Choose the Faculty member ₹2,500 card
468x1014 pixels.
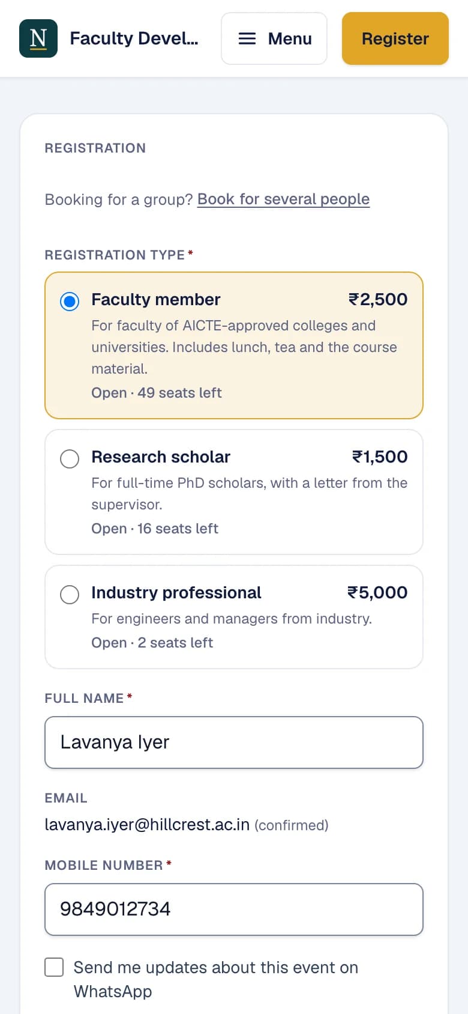[x=234, y=345]
